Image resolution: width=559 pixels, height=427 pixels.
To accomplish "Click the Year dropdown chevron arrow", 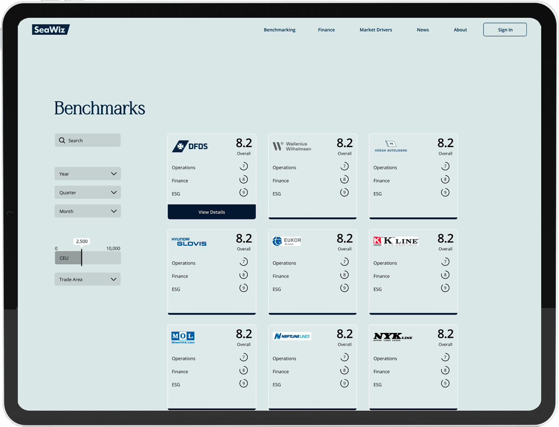I will pos(114,174).
